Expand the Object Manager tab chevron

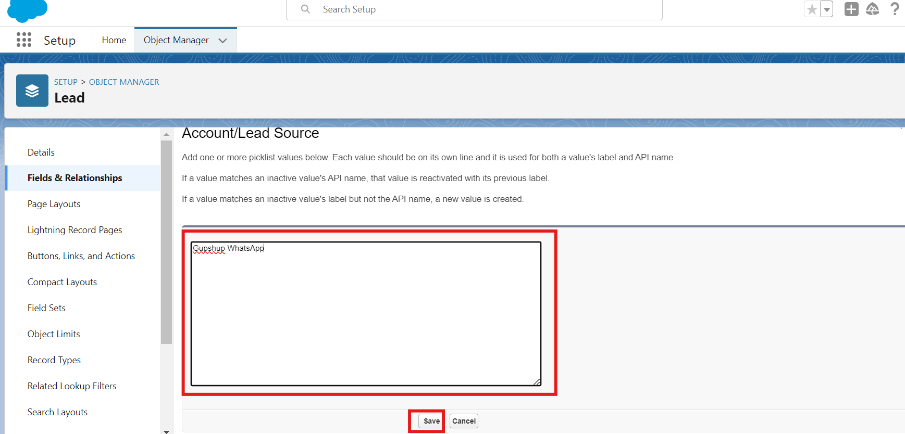tap(222, 41)
